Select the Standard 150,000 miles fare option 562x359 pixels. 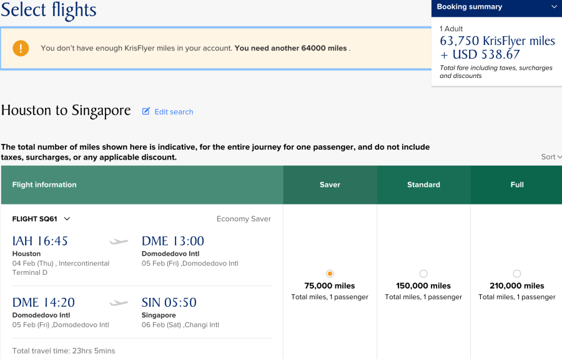(x=423, y=274)
